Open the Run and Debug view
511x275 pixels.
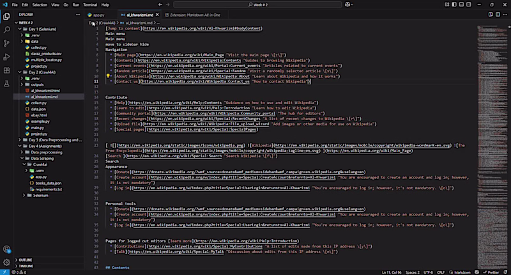click(6, 57)
